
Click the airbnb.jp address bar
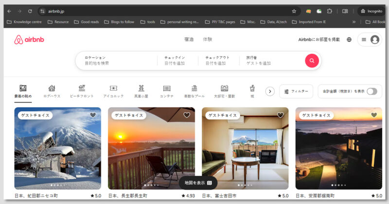169,11
